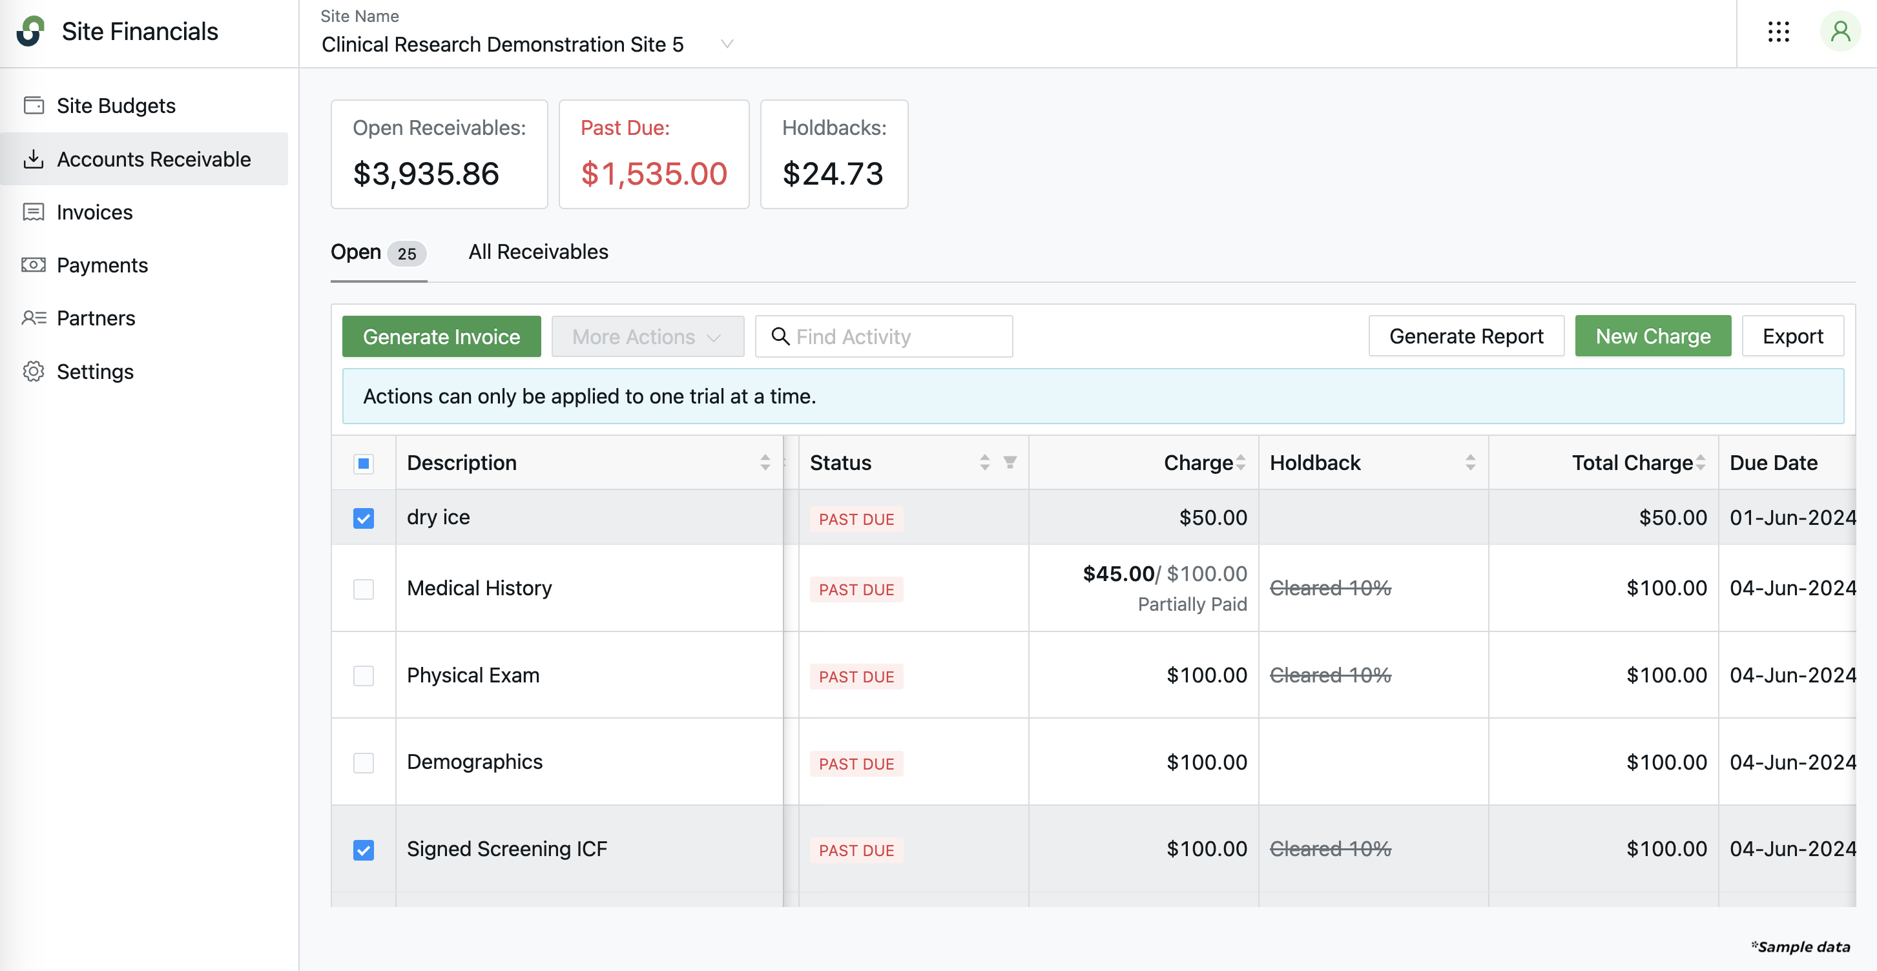Click the Site Budgets sidebar icon

click(x=35, y=105)
